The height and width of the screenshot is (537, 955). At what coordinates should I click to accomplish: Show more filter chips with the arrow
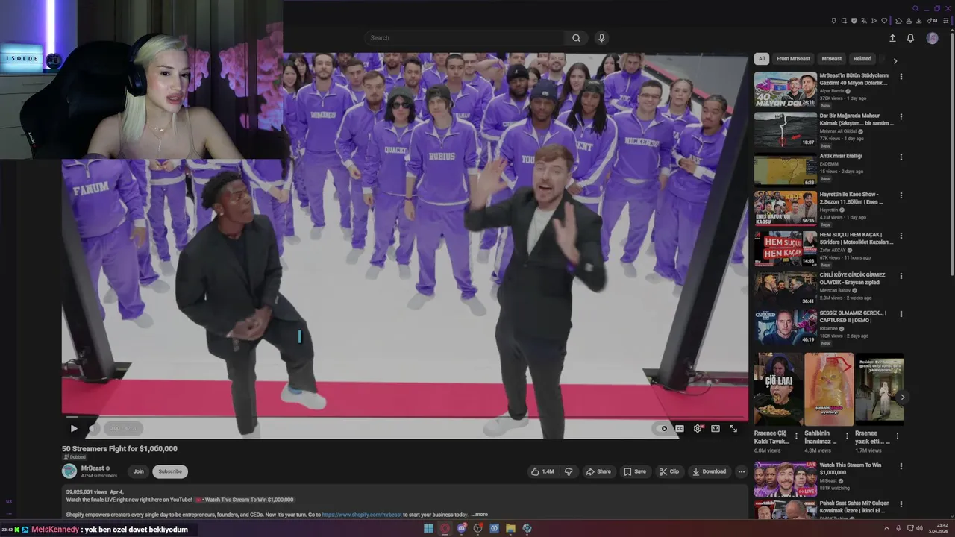895,61
